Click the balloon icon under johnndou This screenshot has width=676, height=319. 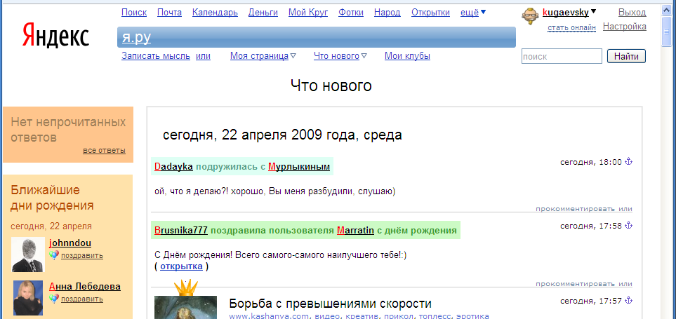point(53,255)
